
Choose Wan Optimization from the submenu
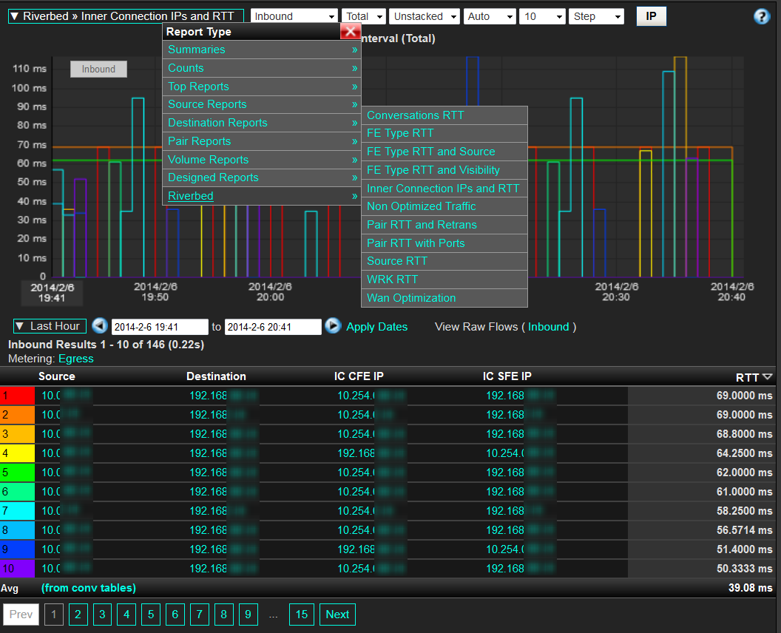point(411,298)
